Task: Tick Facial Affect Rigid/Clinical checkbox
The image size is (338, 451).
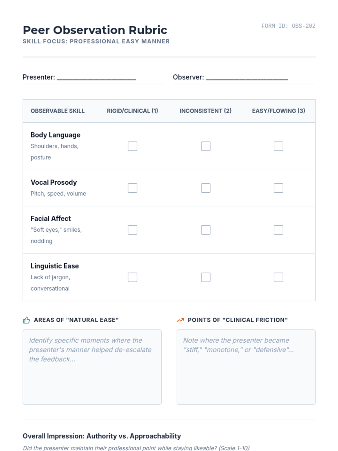Action: point(132,230)
